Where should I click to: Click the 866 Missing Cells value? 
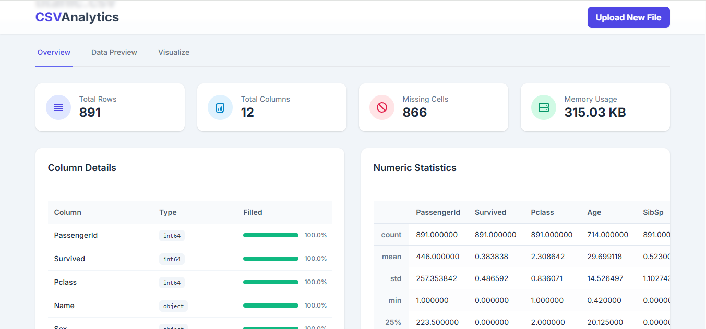click(415, 113)
